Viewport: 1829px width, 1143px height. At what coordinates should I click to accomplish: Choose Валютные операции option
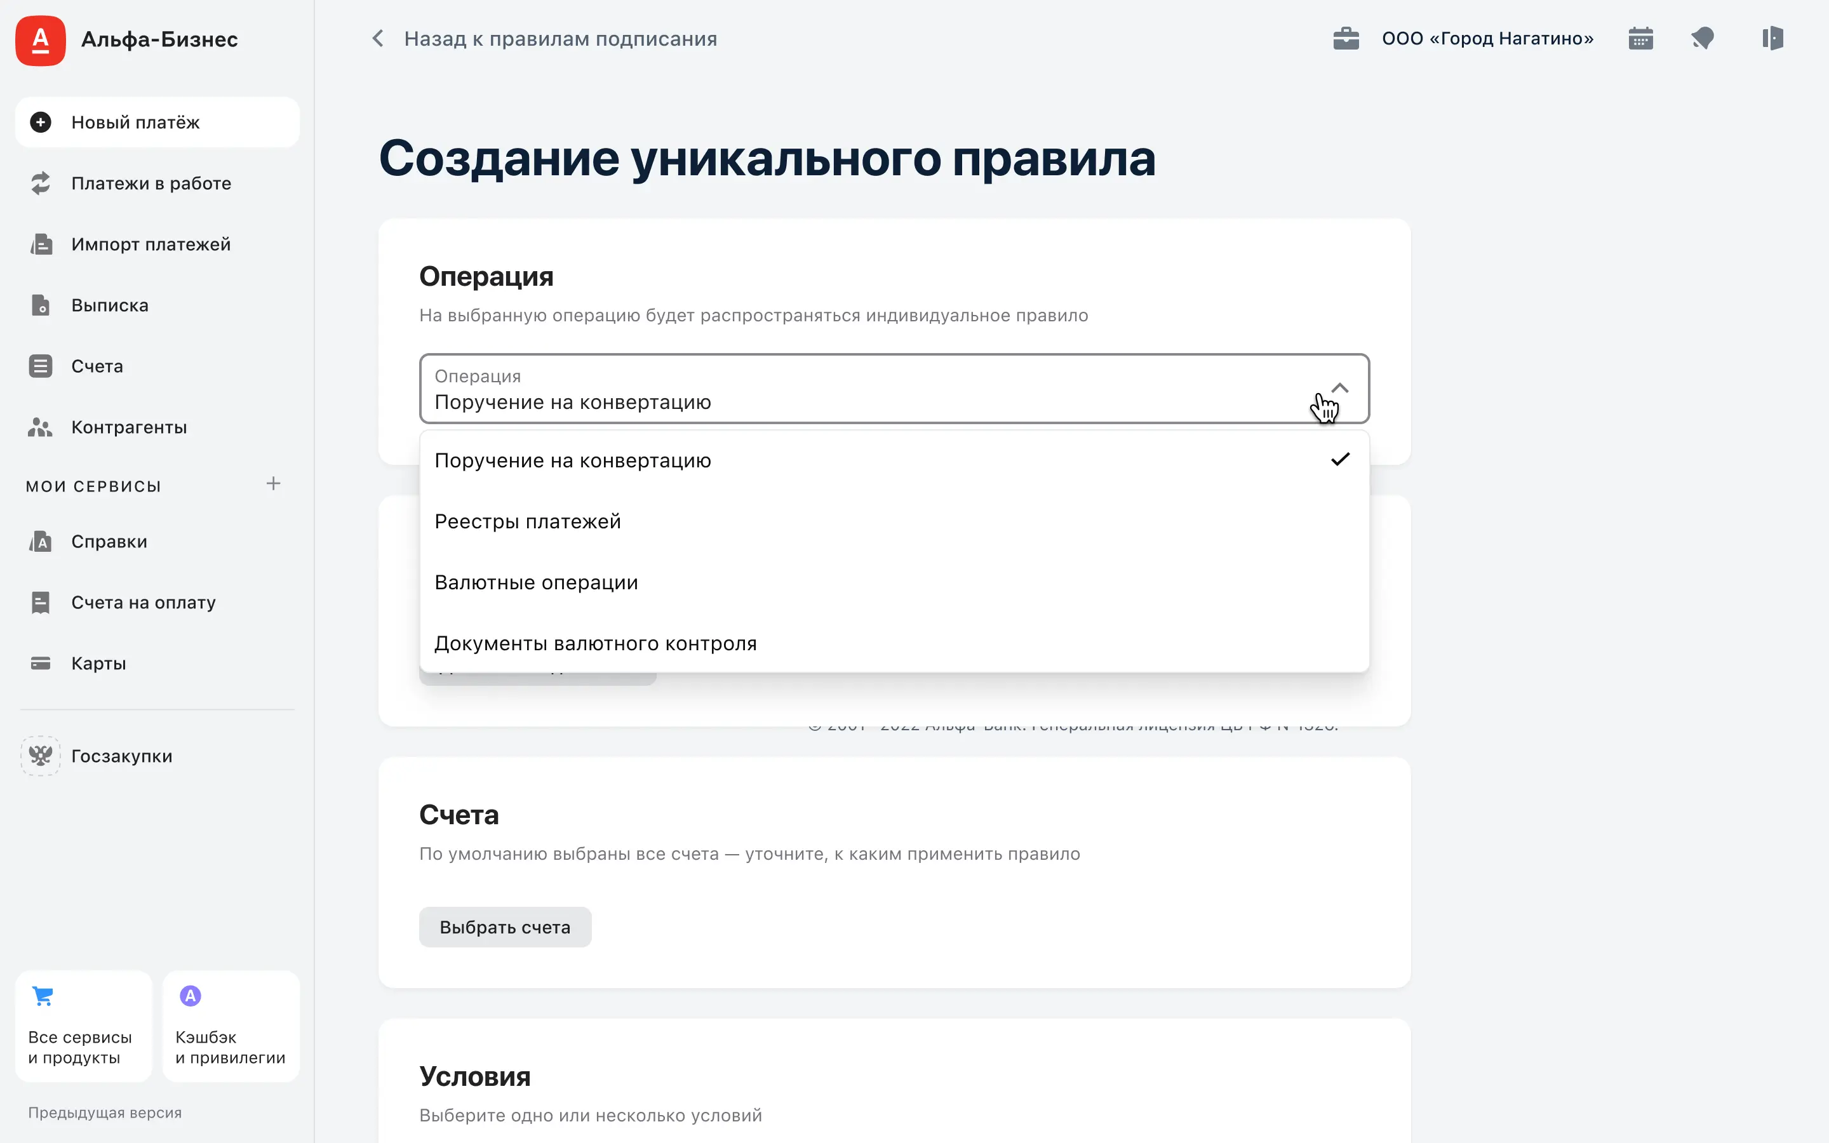click(536, 583)
